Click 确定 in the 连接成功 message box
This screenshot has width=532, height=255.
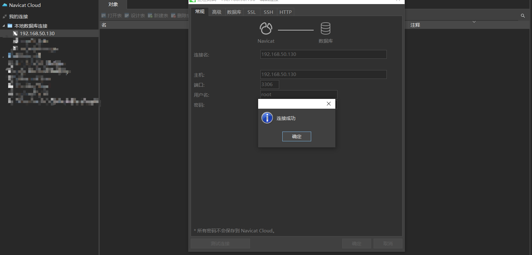pyautogui.click(x=297, y=137)
